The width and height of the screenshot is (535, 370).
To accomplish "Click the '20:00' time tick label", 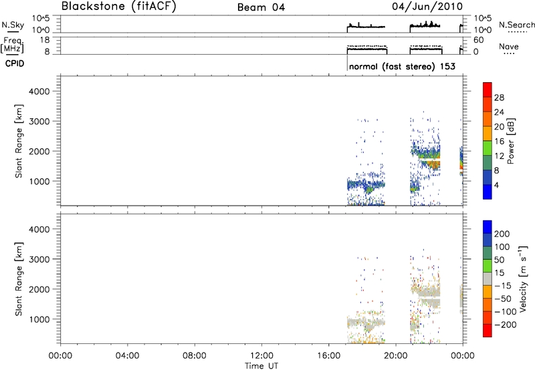I will point(396,356).
